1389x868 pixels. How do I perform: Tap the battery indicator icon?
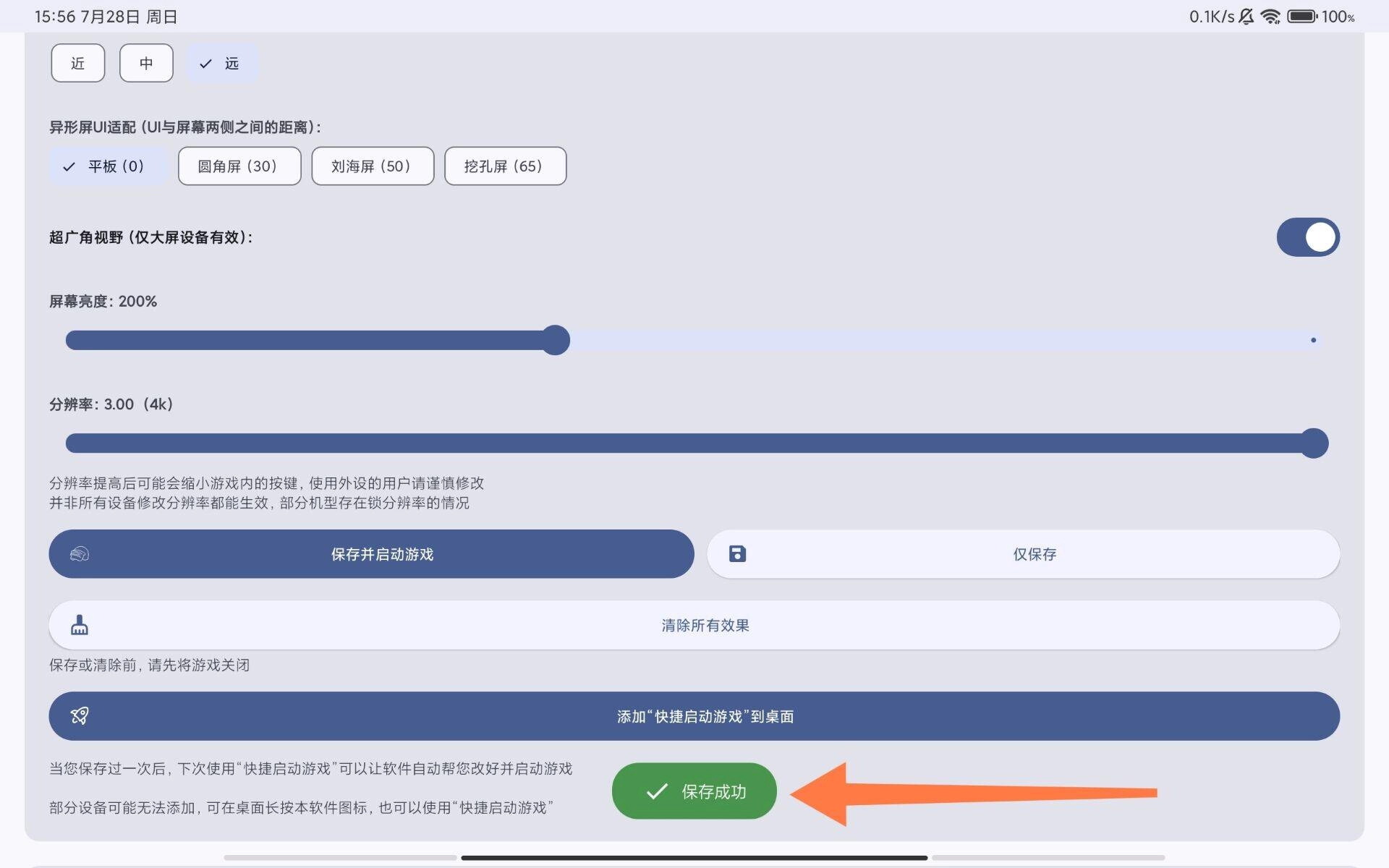click(1301, 16)
